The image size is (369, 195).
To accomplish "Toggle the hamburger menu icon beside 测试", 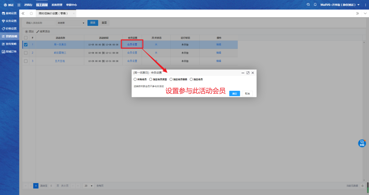I will coord(19,5).
